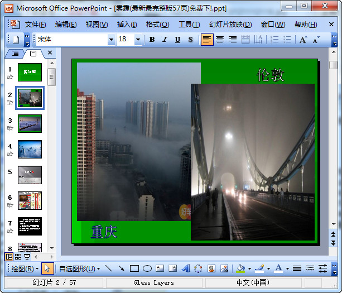The image size is (342, 293).
Task: Switch to the Outline tab
Action: tap(15, 53)
